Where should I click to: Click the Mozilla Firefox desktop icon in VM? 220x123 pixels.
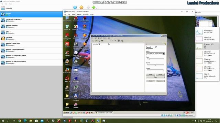67,71
